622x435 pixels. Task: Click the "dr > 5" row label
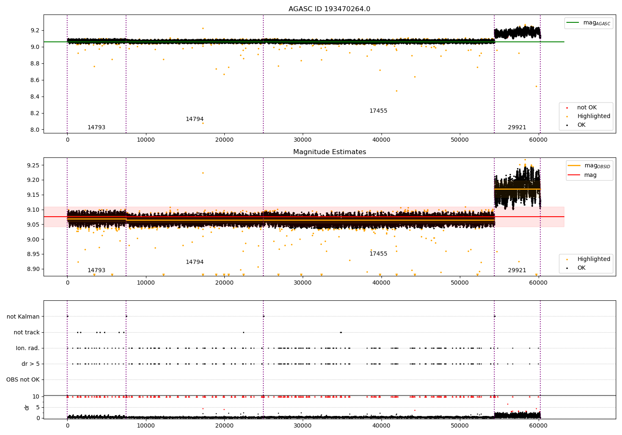(31, 364)
